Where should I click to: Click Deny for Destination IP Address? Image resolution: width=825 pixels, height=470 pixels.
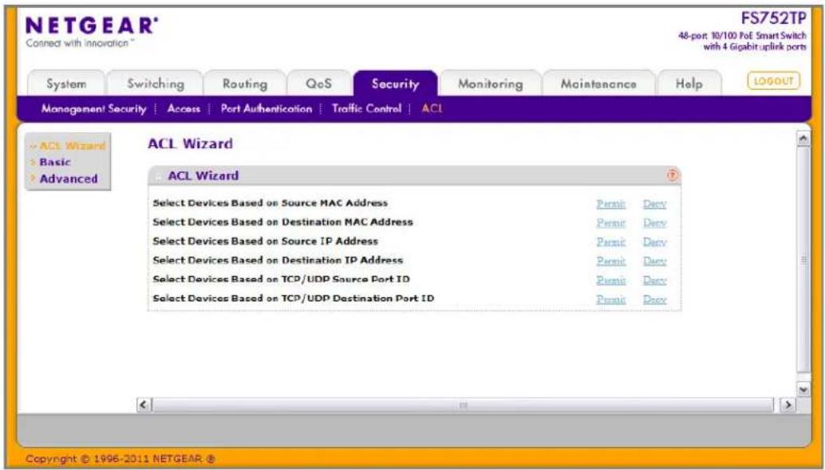click(x=654, y=261)
